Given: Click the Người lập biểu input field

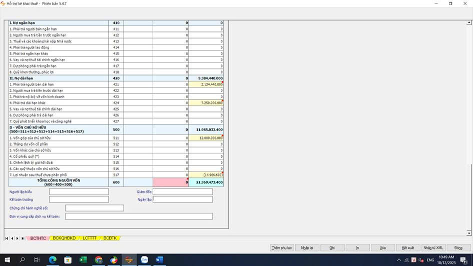Looking at the screenshot, I should click(x=79, y=192).
